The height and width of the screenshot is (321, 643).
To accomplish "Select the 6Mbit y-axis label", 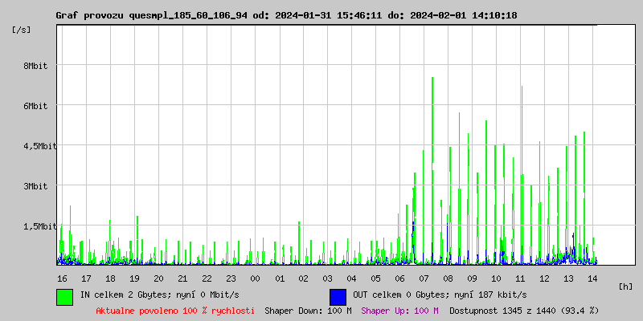I will [x=36, y=106].
